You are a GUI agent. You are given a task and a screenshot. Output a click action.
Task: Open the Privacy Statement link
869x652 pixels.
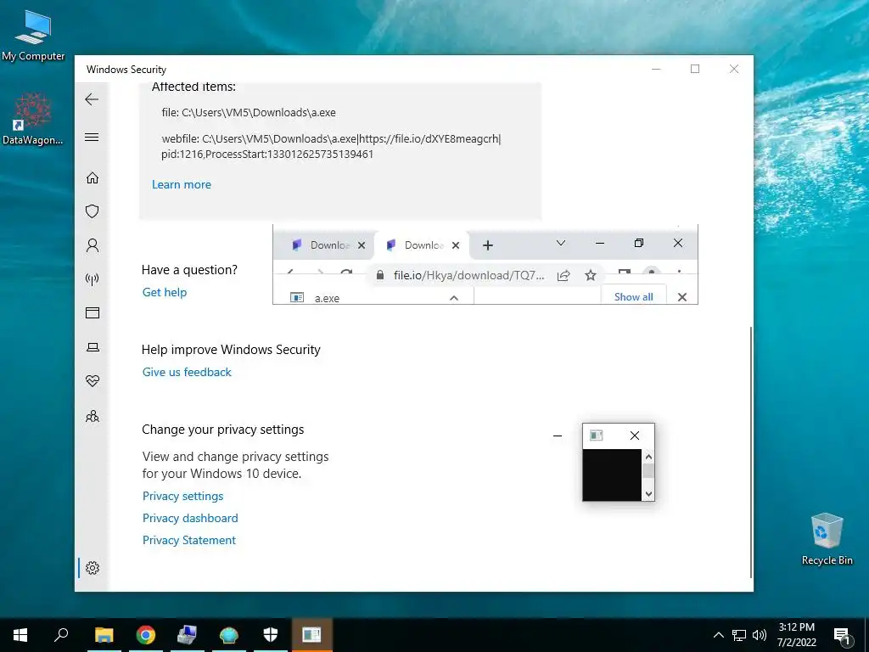click(189, 541)
